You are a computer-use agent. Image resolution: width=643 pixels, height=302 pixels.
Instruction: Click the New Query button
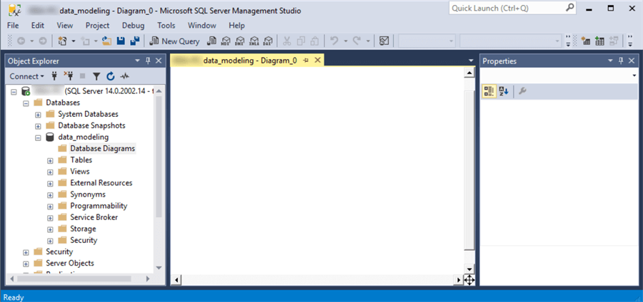(174, 41)
